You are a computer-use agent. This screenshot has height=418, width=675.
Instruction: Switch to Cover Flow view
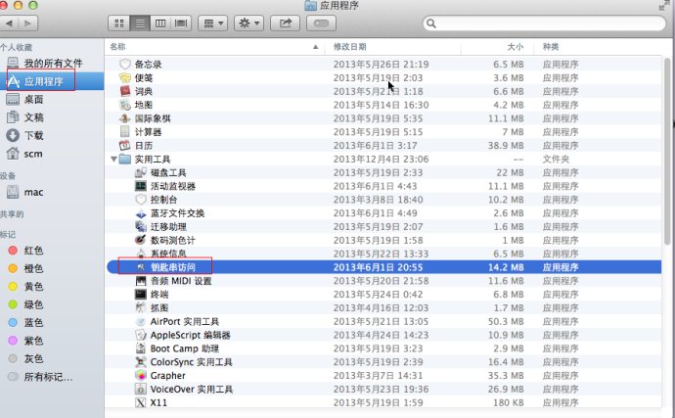coord(181,23)
